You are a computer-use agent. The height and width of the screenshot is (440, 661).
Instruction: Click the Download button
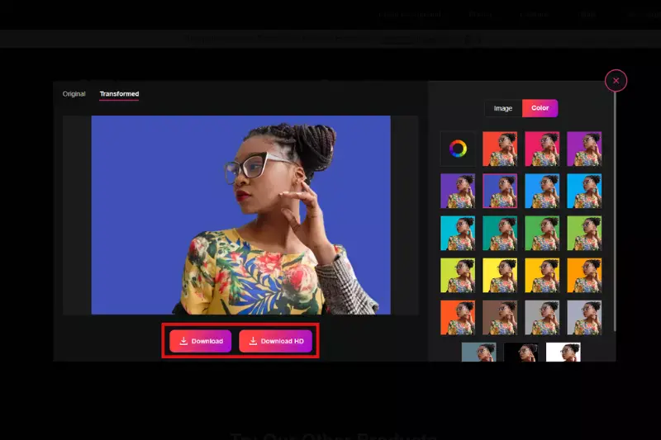pos(201,341)
